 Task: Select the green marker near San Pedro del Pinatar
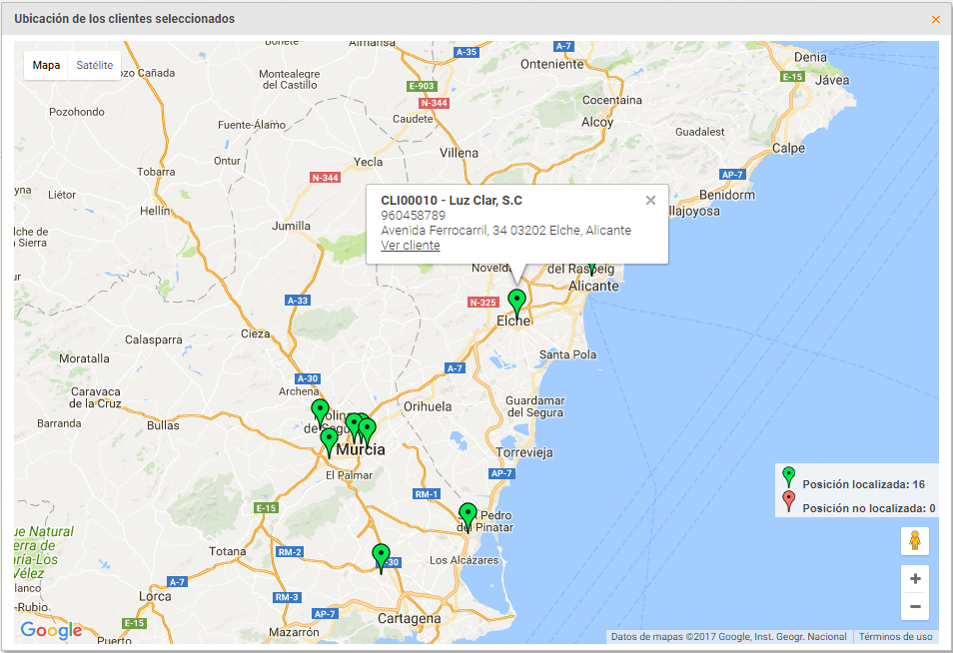click(x=468, y=514)
